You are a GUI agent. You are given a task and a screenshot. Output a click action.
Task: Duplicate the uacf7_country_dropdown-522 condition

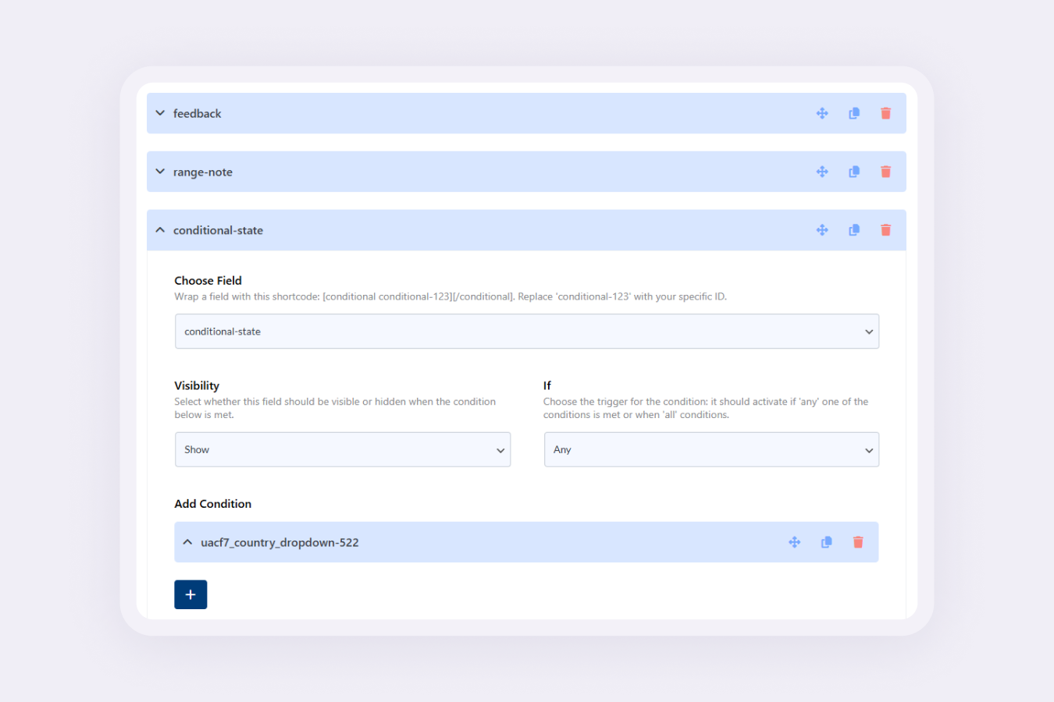click(826, 541)
